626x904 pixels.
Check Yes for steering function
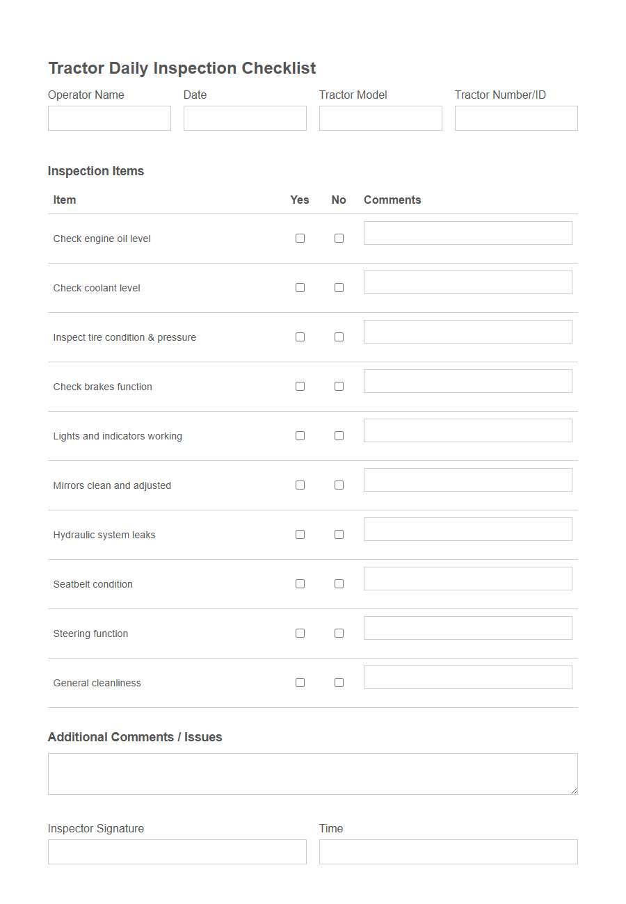tap(300, 633)
